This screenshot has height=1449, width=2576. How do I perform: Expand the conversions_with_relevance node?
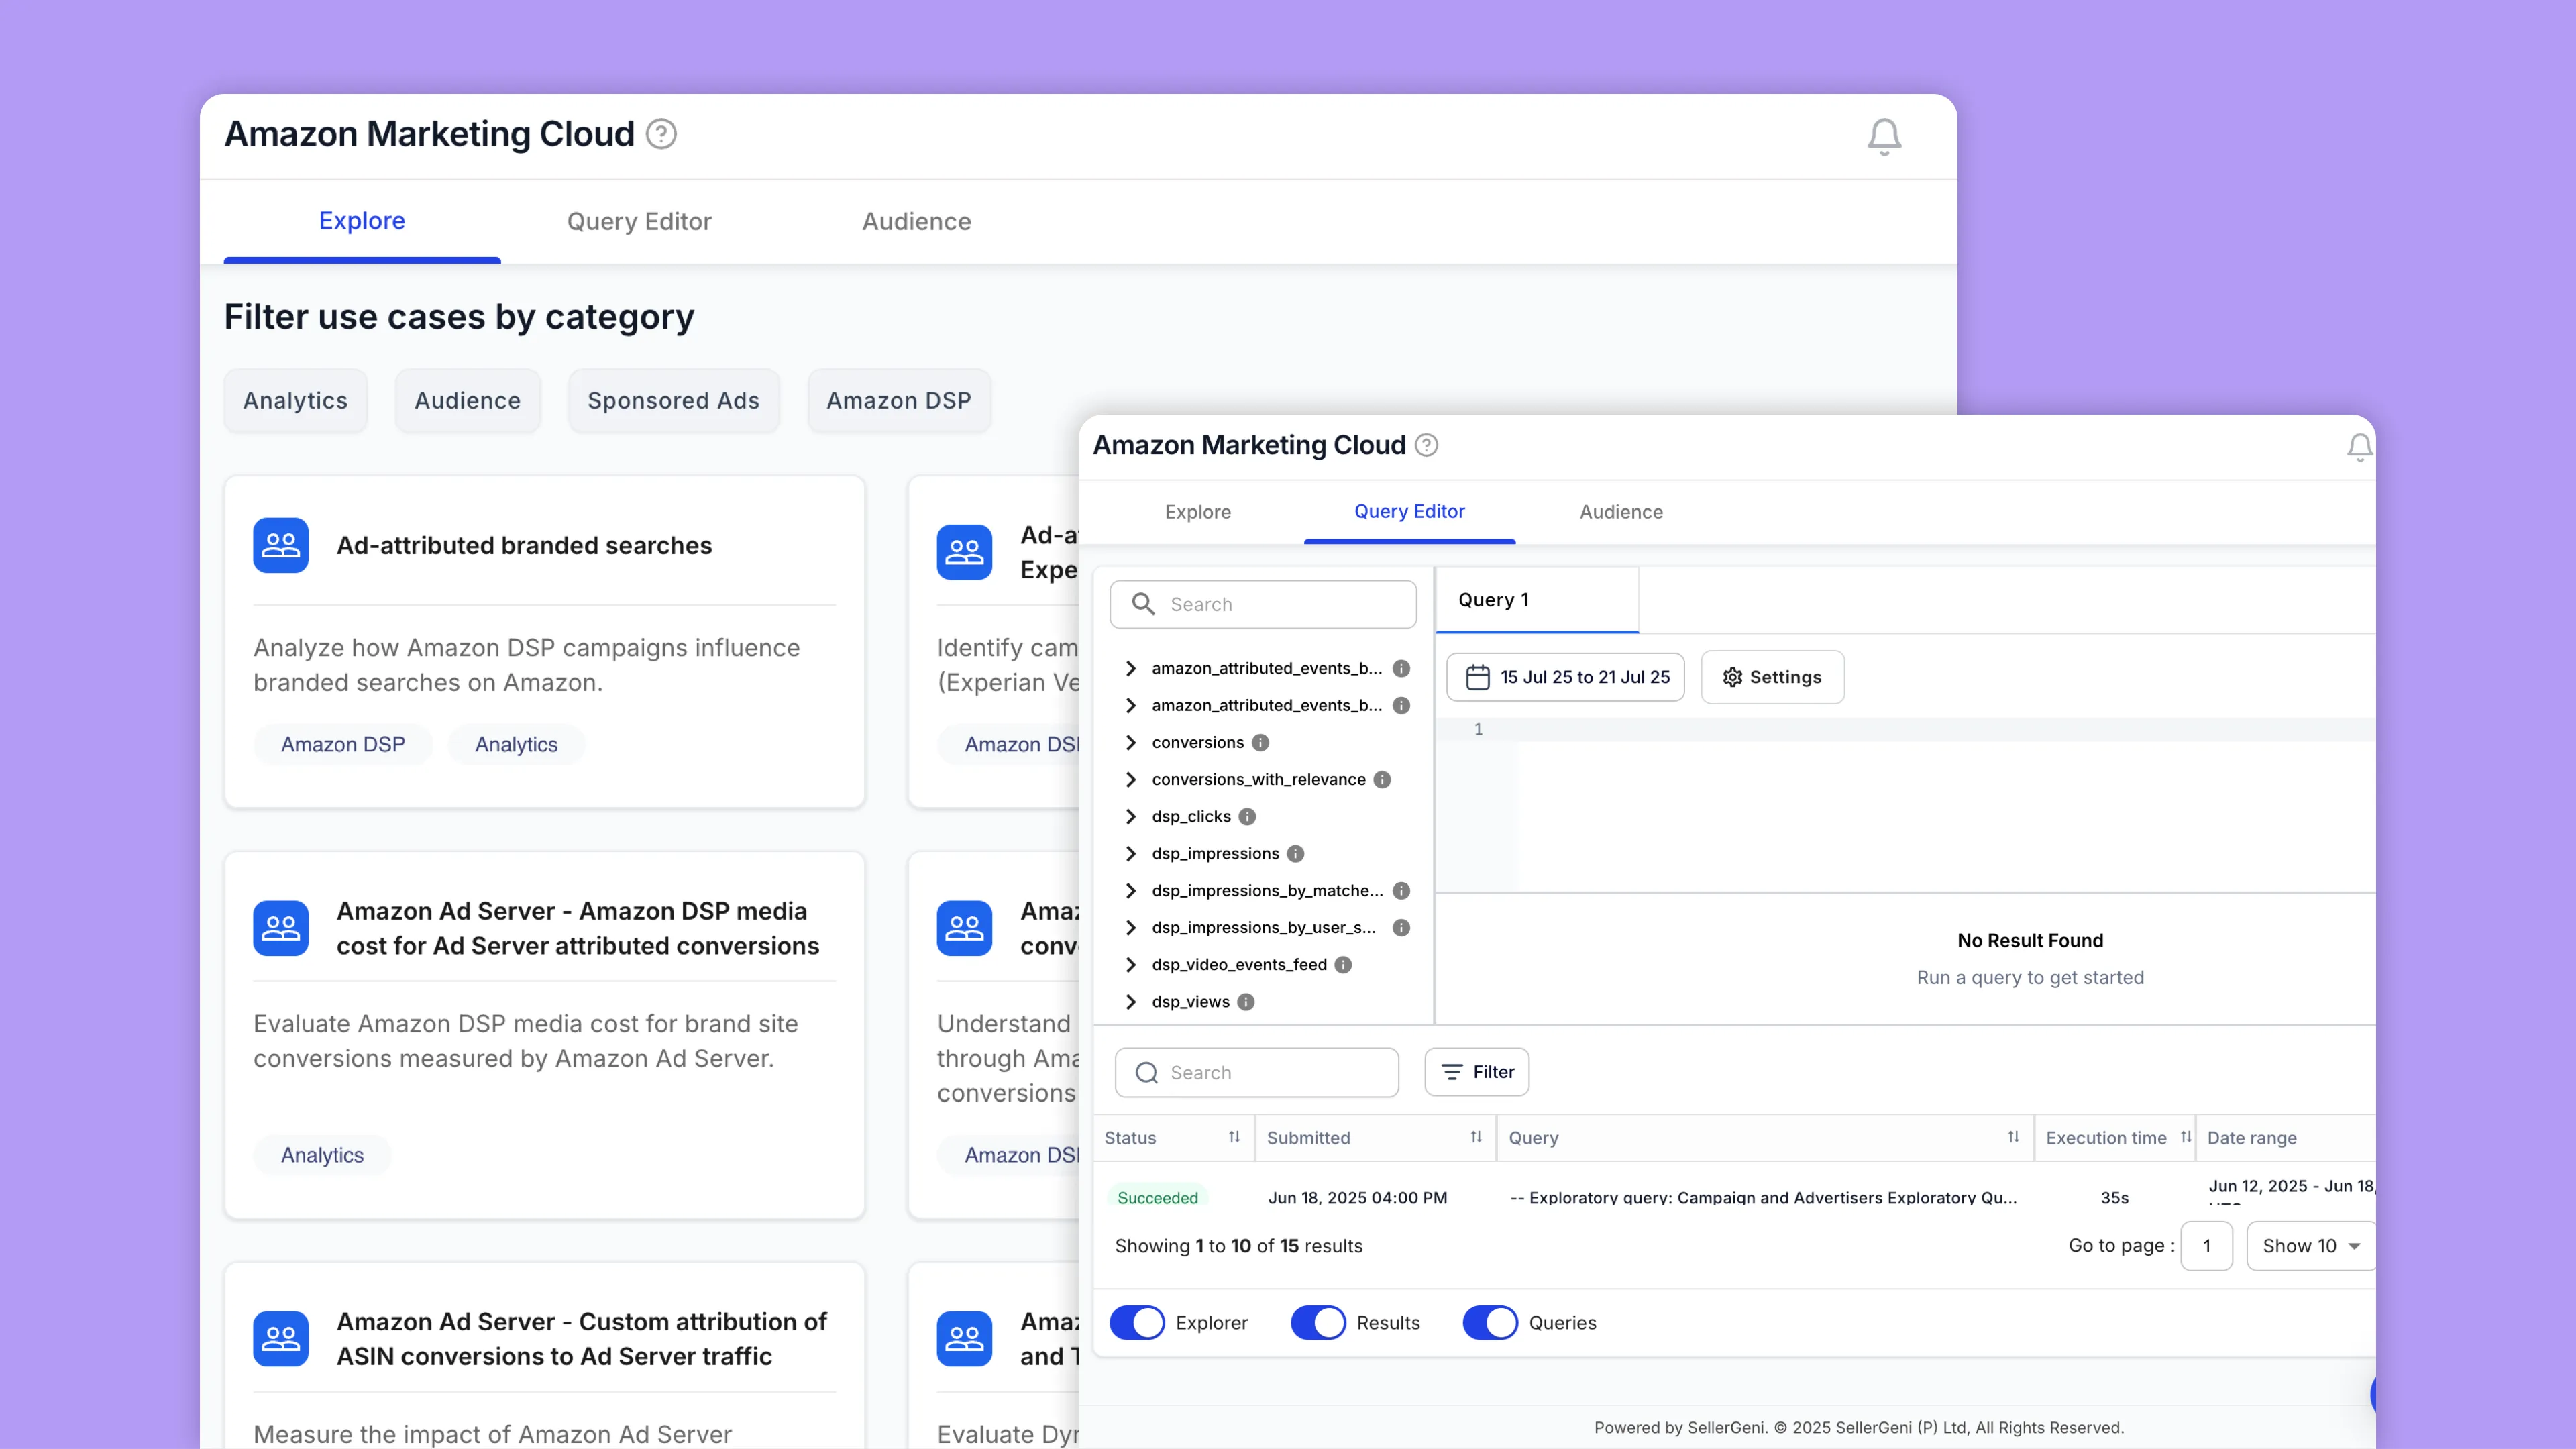tap(1131, 779)
